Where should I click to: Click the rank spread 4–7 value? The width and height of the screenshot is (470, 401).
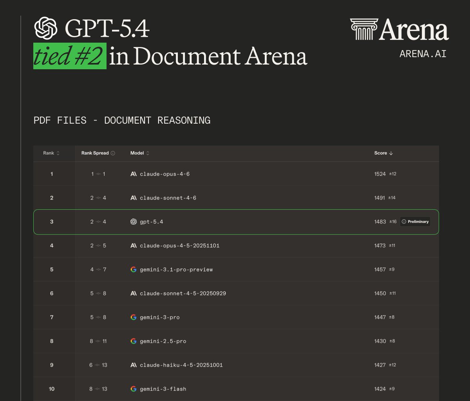click(x=98, y=269)
